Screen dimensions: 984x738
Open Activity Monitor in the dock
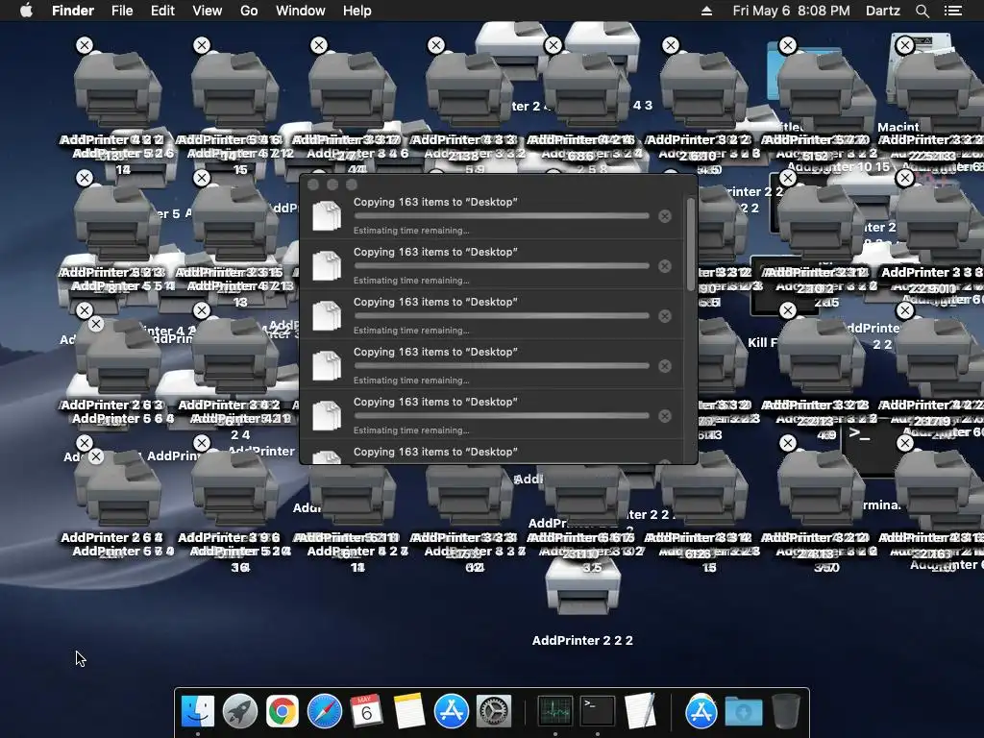pos(554,711)
